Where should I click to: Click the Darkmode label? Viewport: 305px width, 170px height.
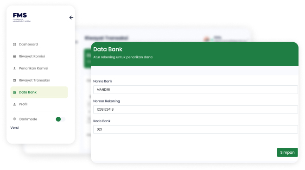pos(28,119)
